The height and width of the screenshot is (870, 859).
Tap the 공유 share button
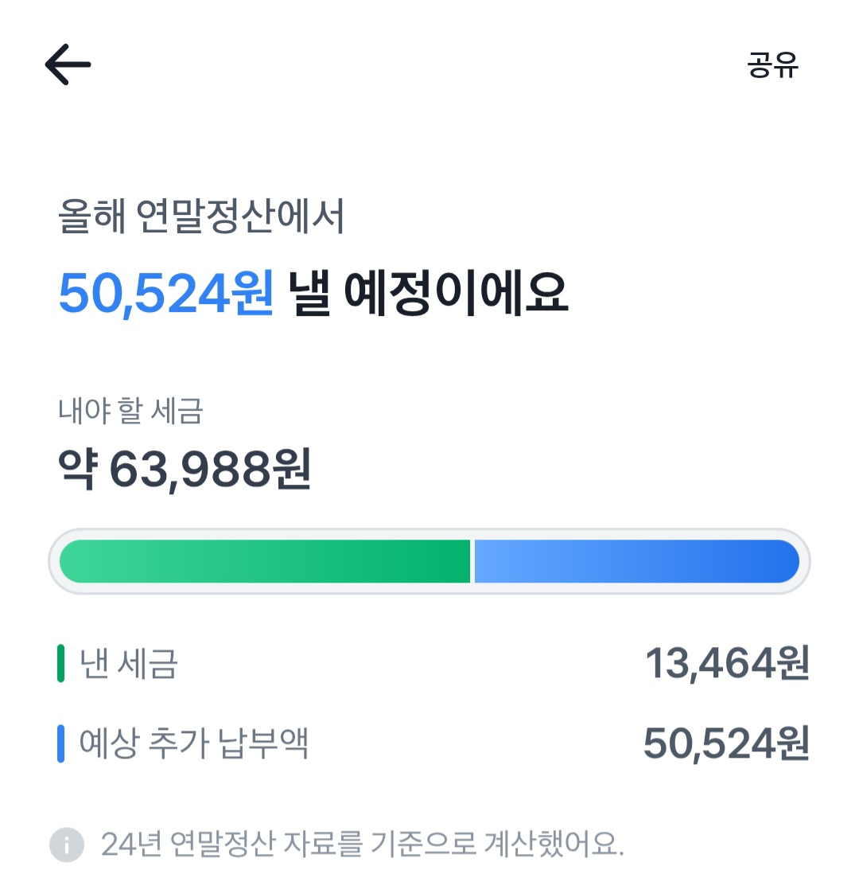772,65
